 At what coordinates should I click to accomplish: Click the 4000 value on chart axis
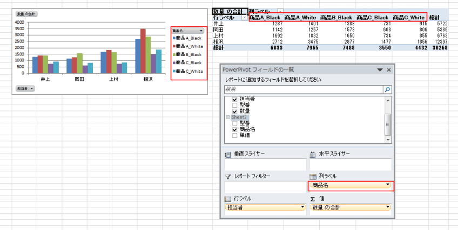[x=20, y=22]
